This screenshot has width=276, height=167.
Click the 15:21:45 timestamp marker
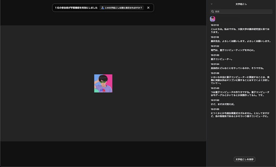click(x=215, y=88)
